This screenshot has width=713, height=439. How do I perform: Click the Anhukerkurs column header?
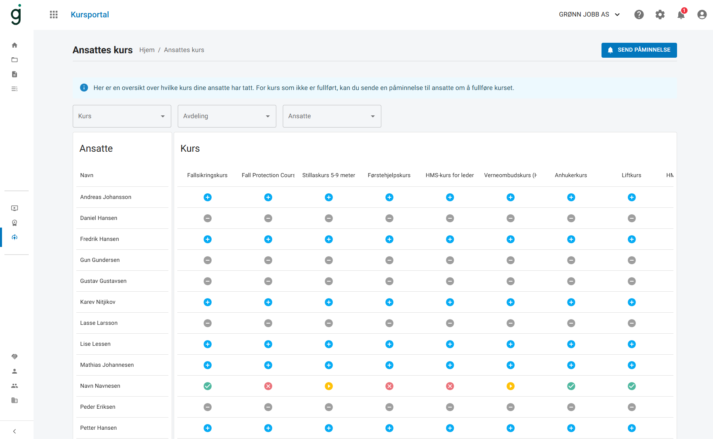tap(571, 175)
